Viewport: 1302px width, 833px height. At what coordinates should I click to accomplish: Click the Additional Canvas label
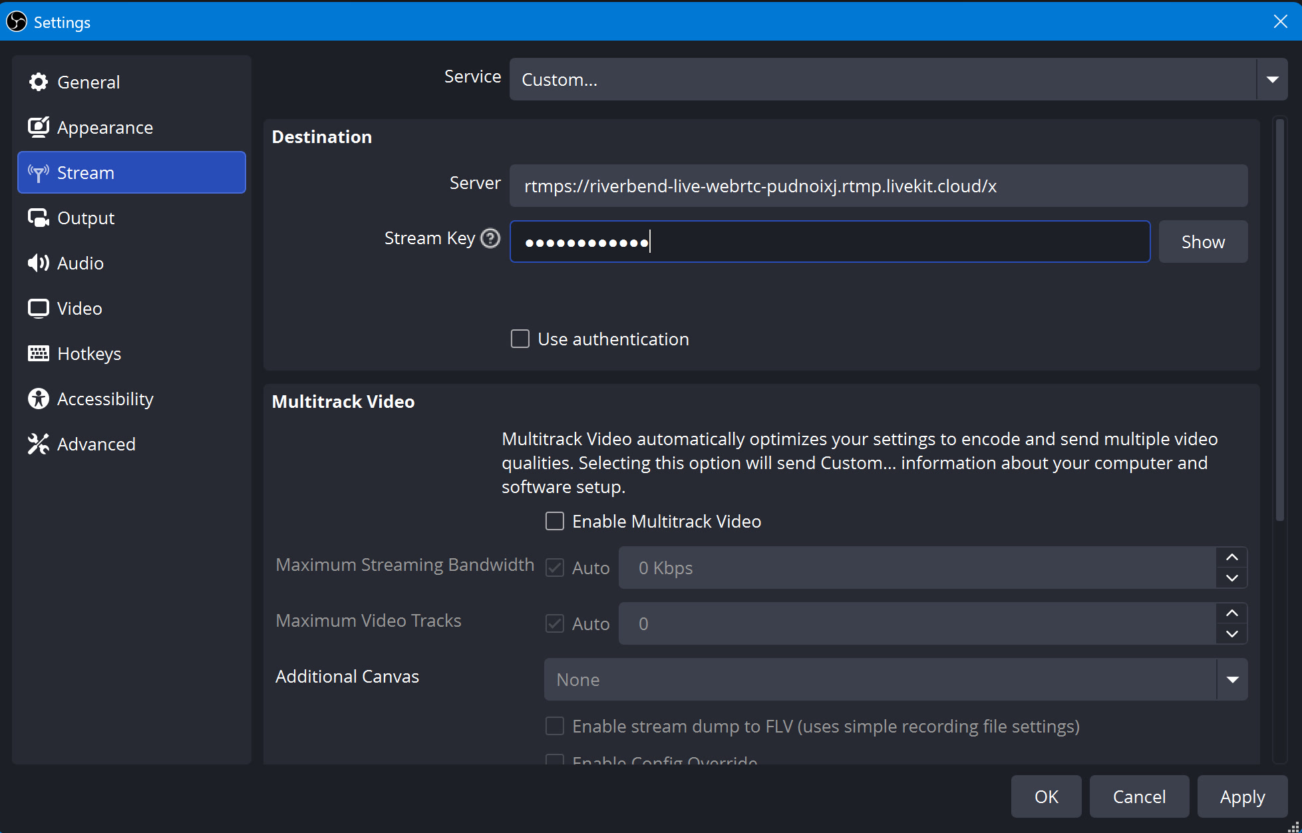[x=347, y=677]
